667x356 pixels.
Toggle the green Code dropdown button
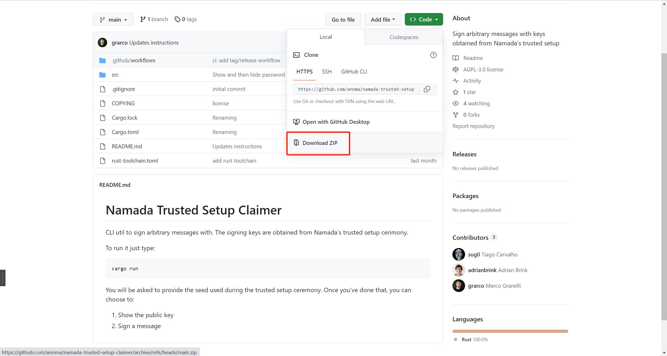(x=424, y=20)
